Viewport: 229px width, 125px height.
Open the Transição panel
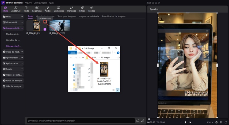(71, 9)
